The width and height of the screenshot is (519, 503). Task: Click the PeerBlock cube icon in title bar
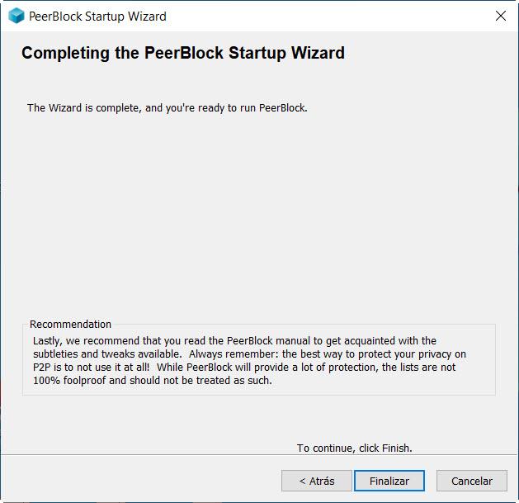(x=17, y=16)
